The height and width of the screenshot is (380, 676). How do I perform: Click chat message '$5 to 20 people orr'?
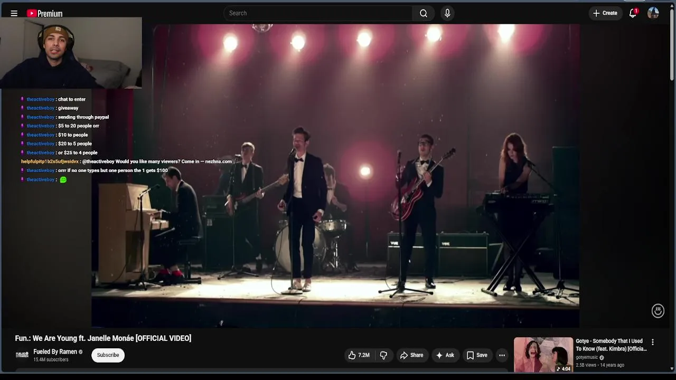(x=79, y=126)
